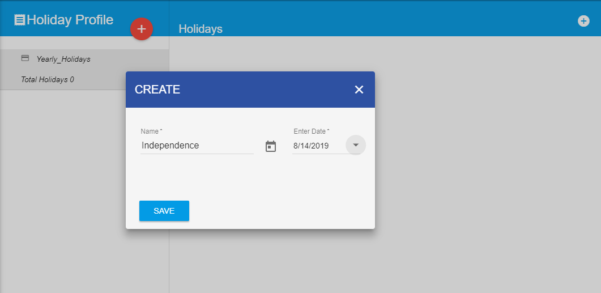Screen dimensions: 601x293
Task: Expand the dropdown arrow next to date
Action: click(356, 145)
